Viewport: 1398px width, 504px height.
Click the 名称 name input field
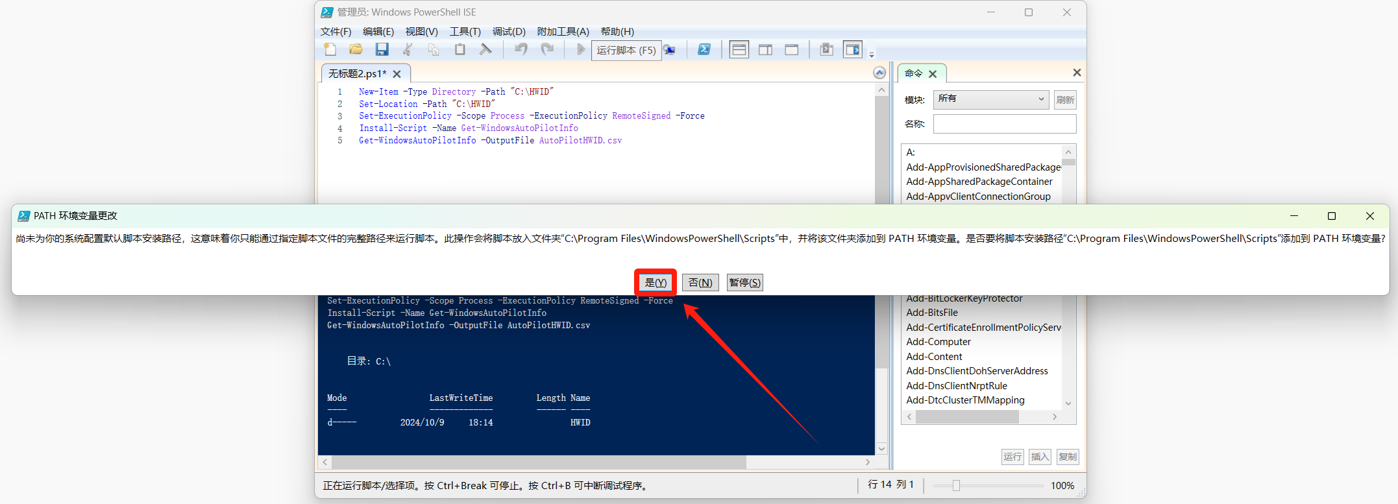(x=1004, y=124)
